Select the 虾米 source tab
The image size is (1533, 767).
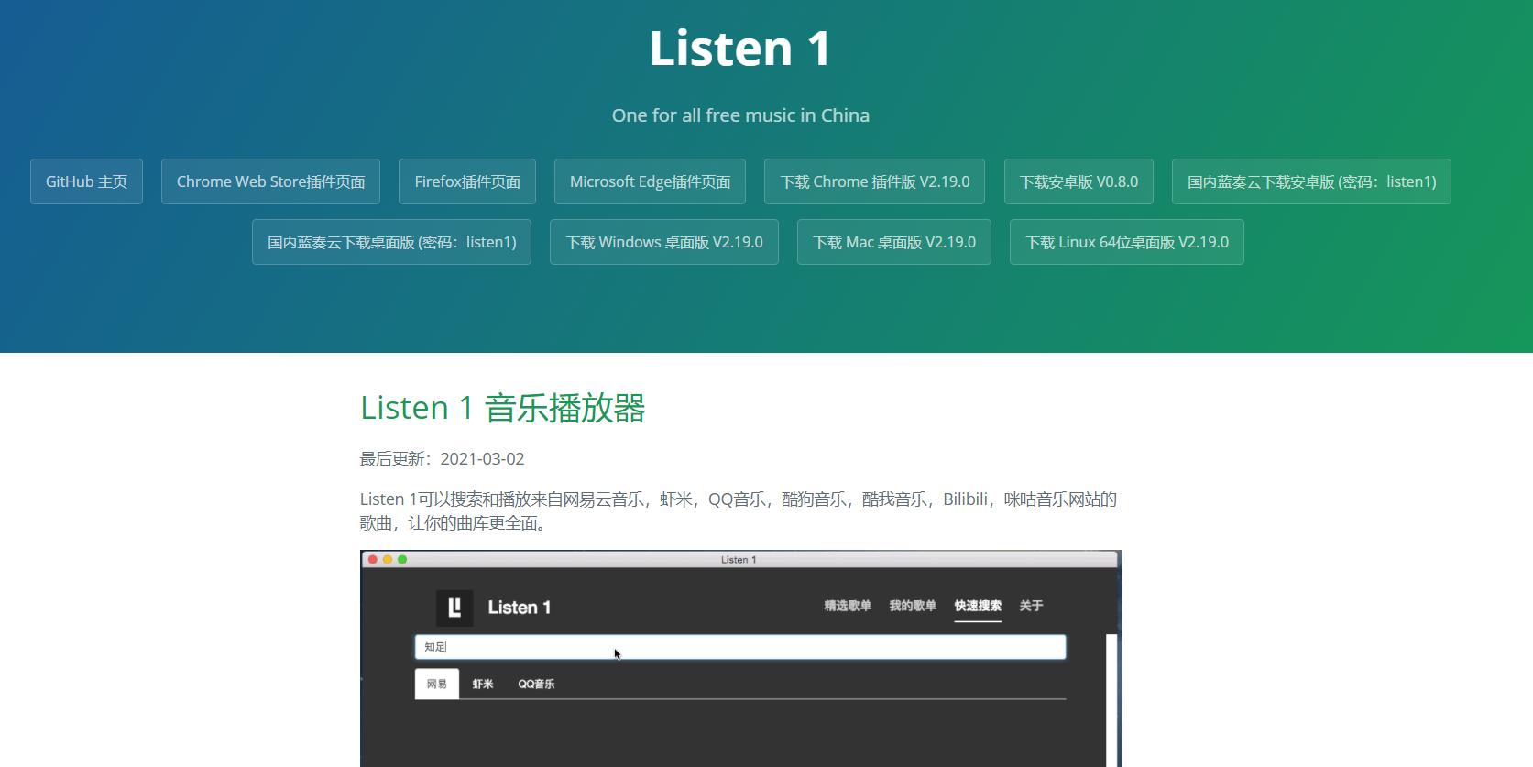coord(483,684)
